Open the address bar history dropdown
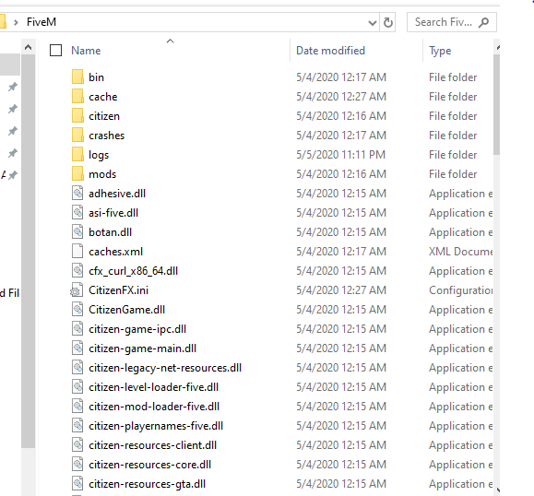 pos(373,23)
